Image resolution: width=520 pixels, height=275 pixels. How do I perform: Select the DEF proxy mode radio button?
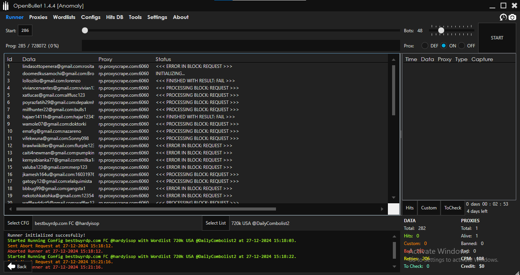tap(425, 46)
